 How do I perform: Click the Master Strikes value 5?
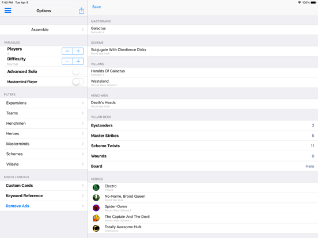pyautogui.click(x=313, y=136)
